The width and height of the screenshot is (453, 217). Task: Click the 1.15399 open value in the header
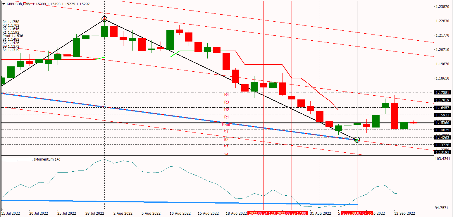click(x=39, y=4)
